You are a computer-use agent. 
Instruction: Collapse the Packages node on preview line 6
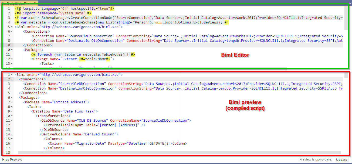[12, 98]
